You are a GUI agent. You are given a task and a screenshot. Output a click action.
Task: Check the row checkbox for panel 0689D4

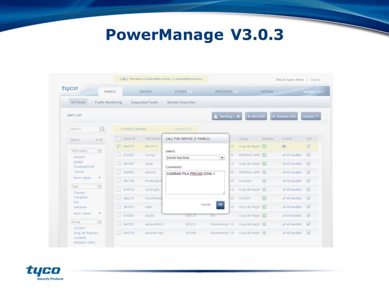click(x=119, y=172)
